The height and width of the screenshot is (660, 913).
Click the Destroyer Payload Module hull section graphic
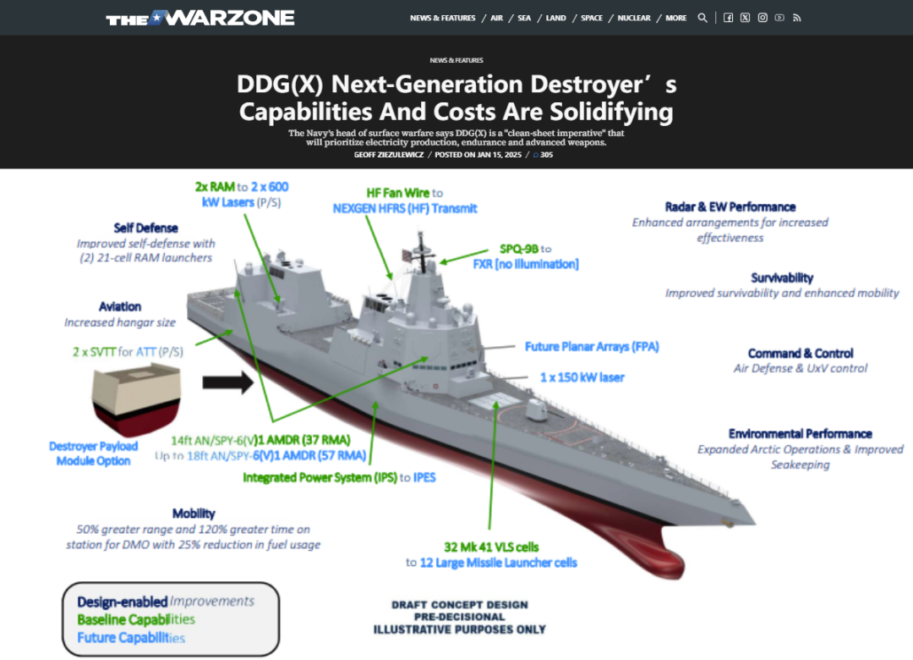(x=136, y=399)
